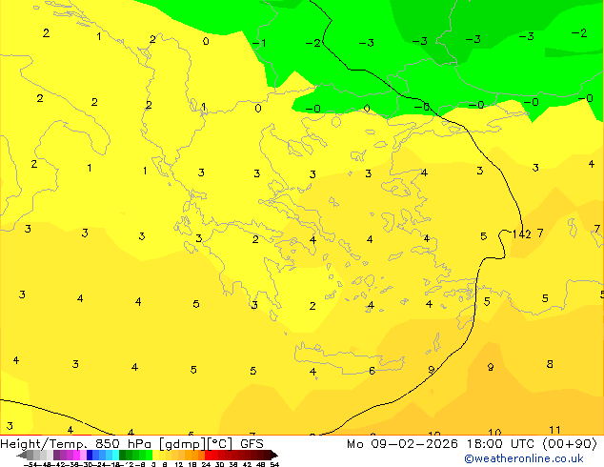
Task: Click the legend scale label '18' right of '12'
Action: (x=192, y=464)
